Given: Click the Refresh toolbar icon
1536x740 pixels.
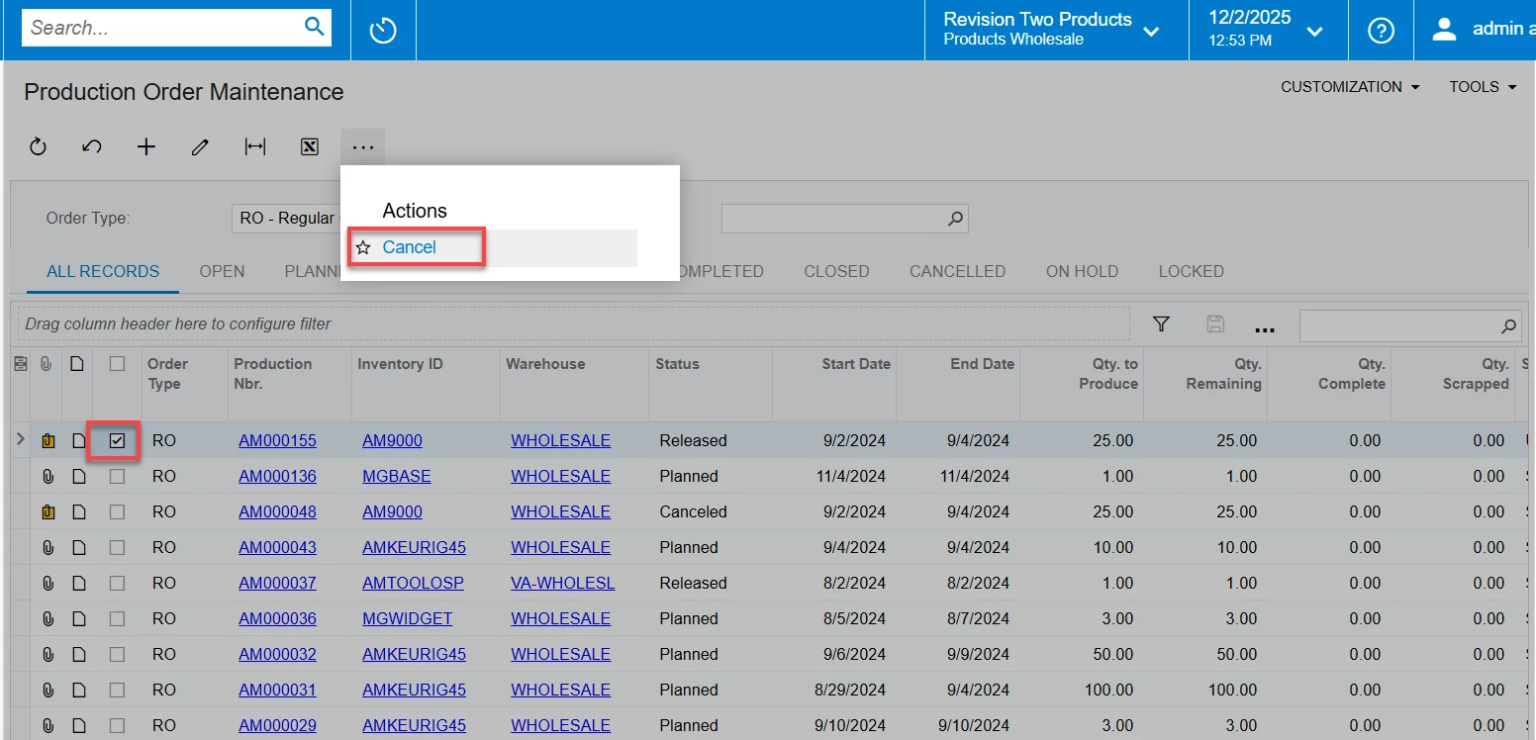Looking at the screenshot, I should coord(38,147).
